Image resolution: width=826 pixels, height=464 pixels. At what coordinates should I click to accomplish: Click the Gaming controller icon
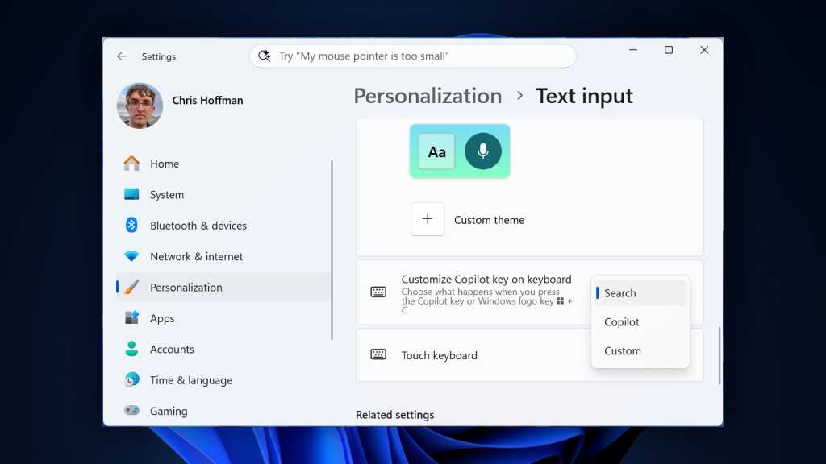point(131,411)
